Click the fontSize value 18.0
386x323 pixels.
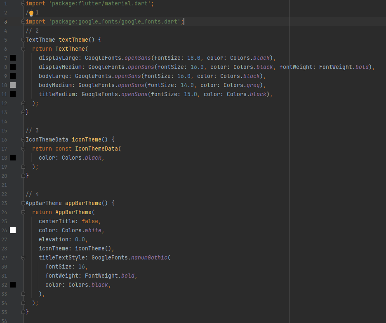(194, 58)
